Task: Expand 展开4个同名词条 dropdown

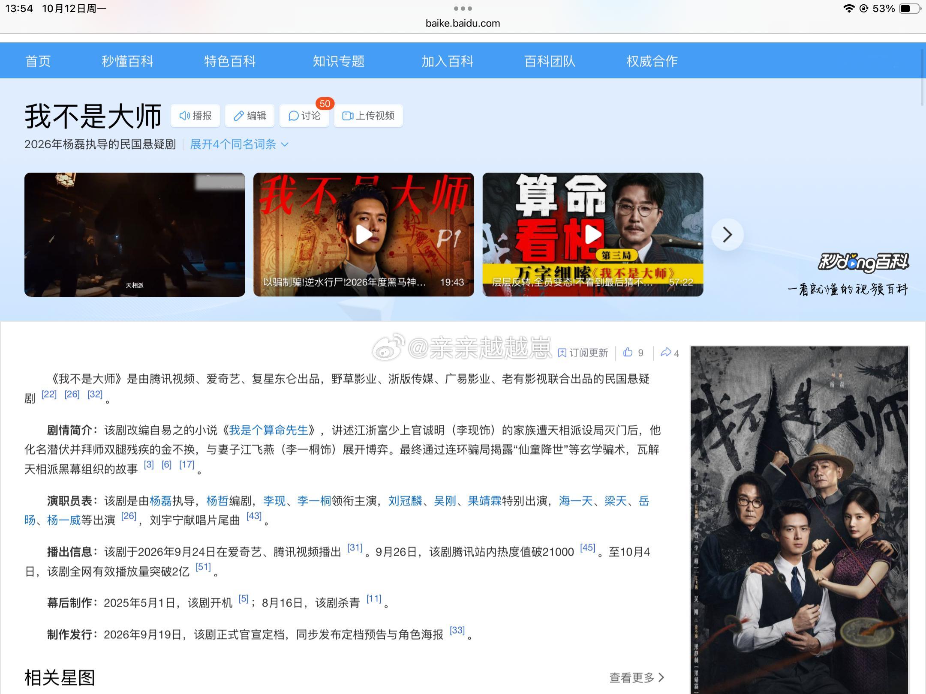Action: [x=239, y=144]
